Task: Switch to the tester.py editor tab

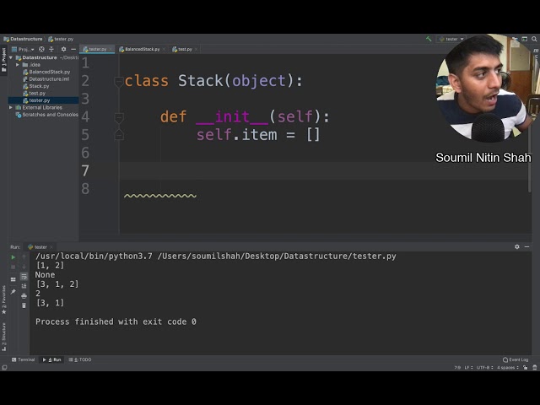Action: point(95,49)
